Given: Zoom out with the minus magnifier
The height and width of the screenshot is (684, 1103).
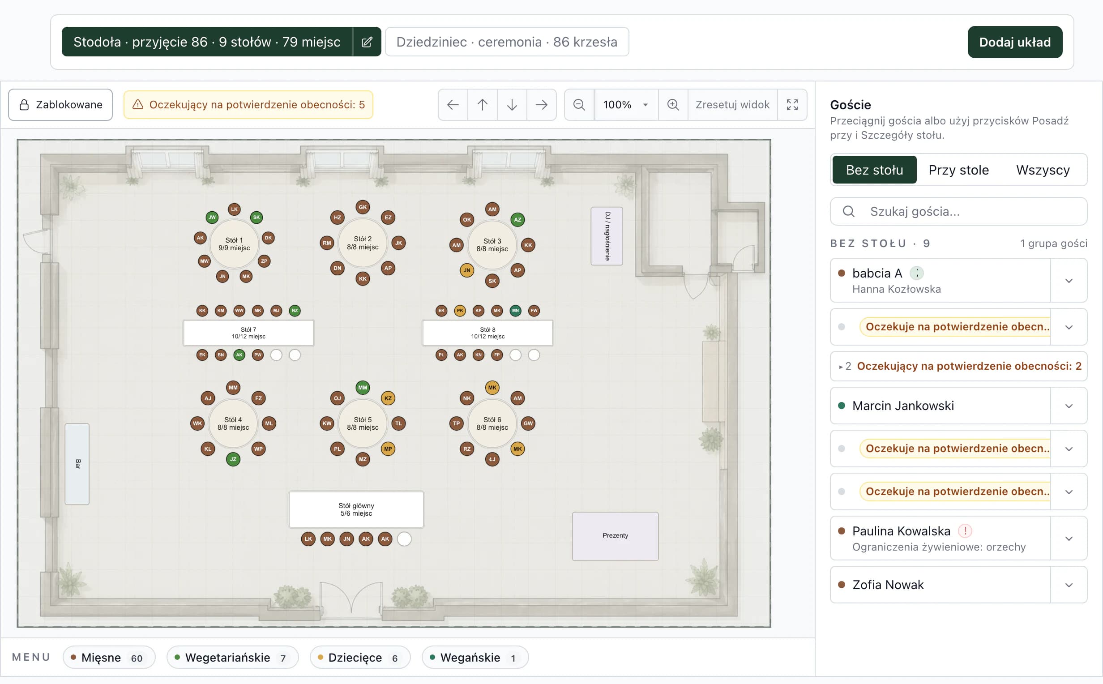Looking at the screenshot, I should (x=579, y=104).
